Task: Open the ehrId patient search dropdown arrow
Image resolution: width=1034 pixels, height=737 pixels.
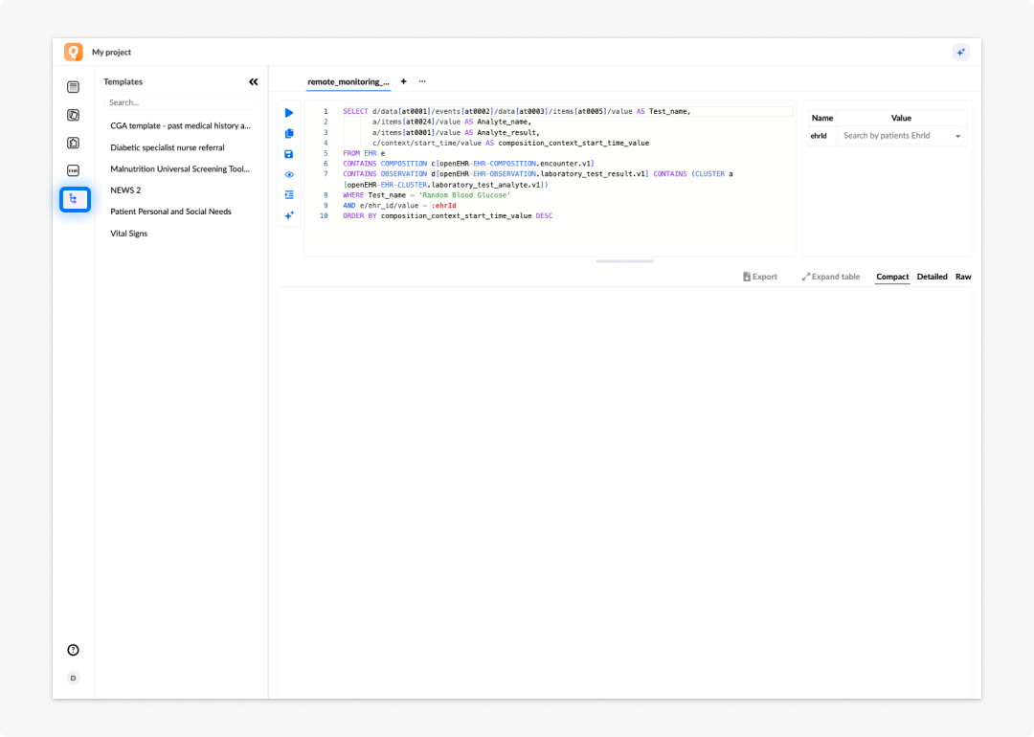Action: click(957, 137)
